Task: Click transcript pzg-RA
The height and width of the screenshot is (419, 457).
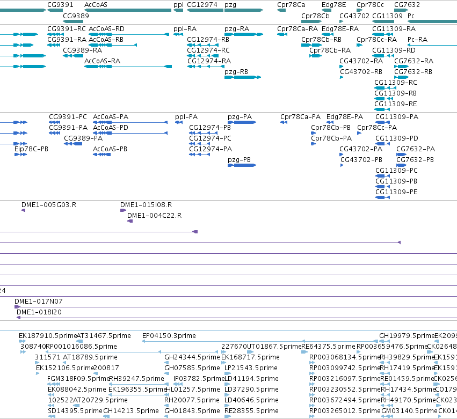Action: click(244, 34)
